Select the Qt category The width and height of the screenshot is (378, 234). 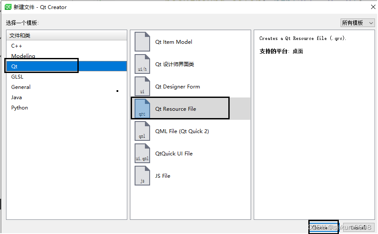pyautogui.click(x=67, y=66)
